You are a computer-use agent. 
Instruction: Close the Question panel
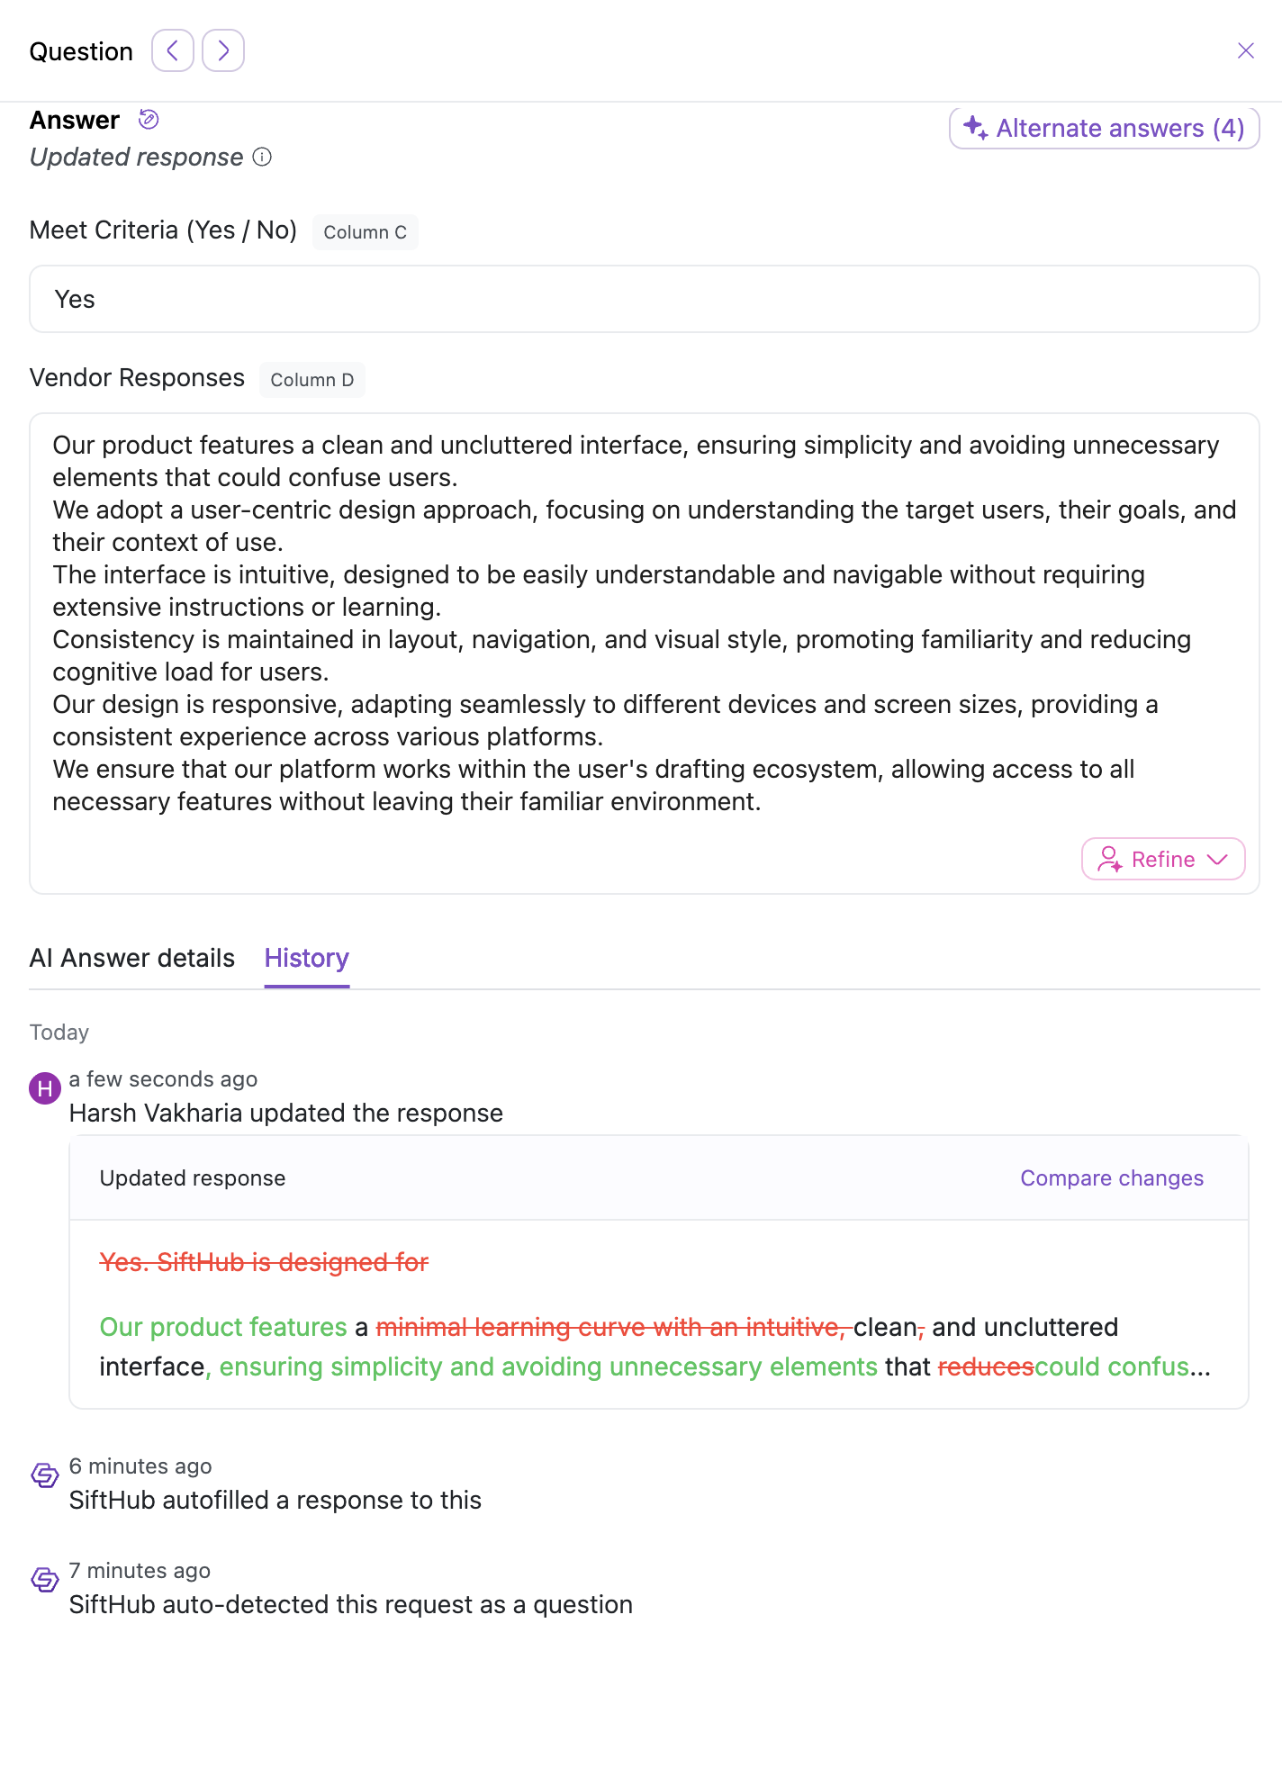(1246, 50)
